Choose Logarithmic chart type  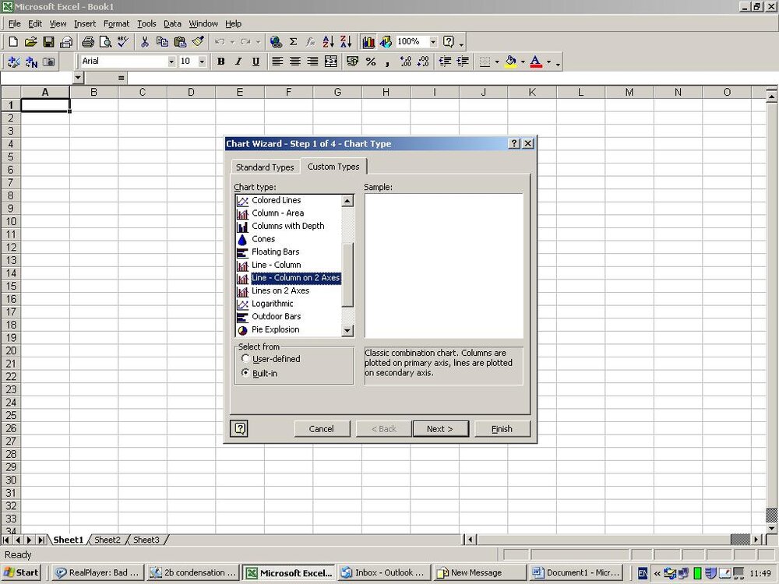[x=272, y=304]
